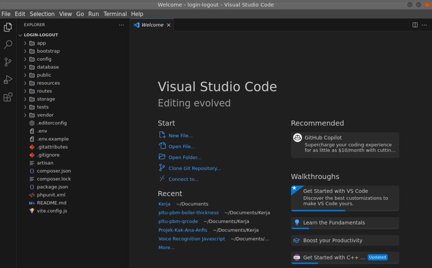Select the Welcome tab
Screen dimensions: 432x268
pyautogui.click(x=152, y=25)
